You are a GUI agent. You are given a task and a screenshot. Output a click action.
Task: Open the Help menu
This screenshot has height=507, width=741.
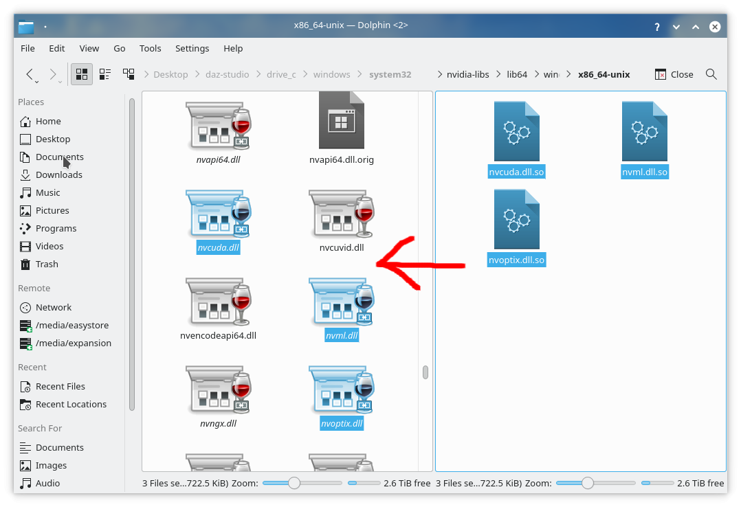point(233,48)
